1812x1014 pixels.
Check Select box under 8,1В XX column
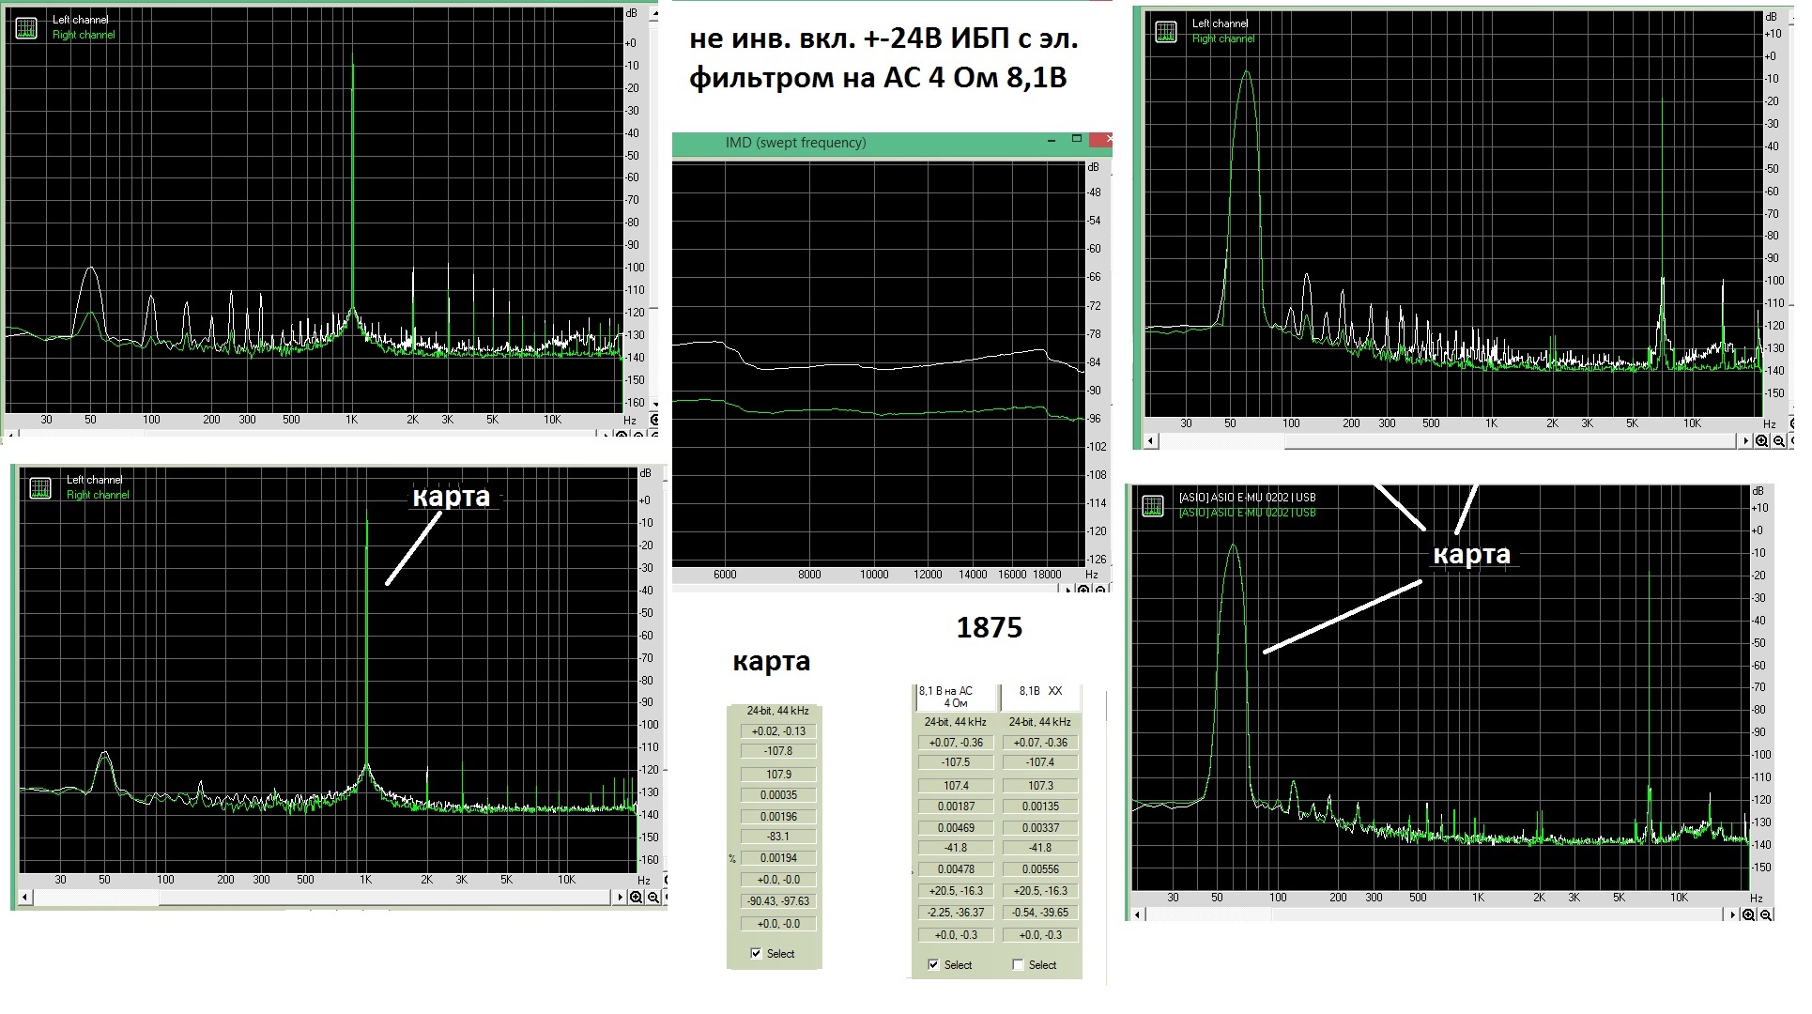[1018, 965]
